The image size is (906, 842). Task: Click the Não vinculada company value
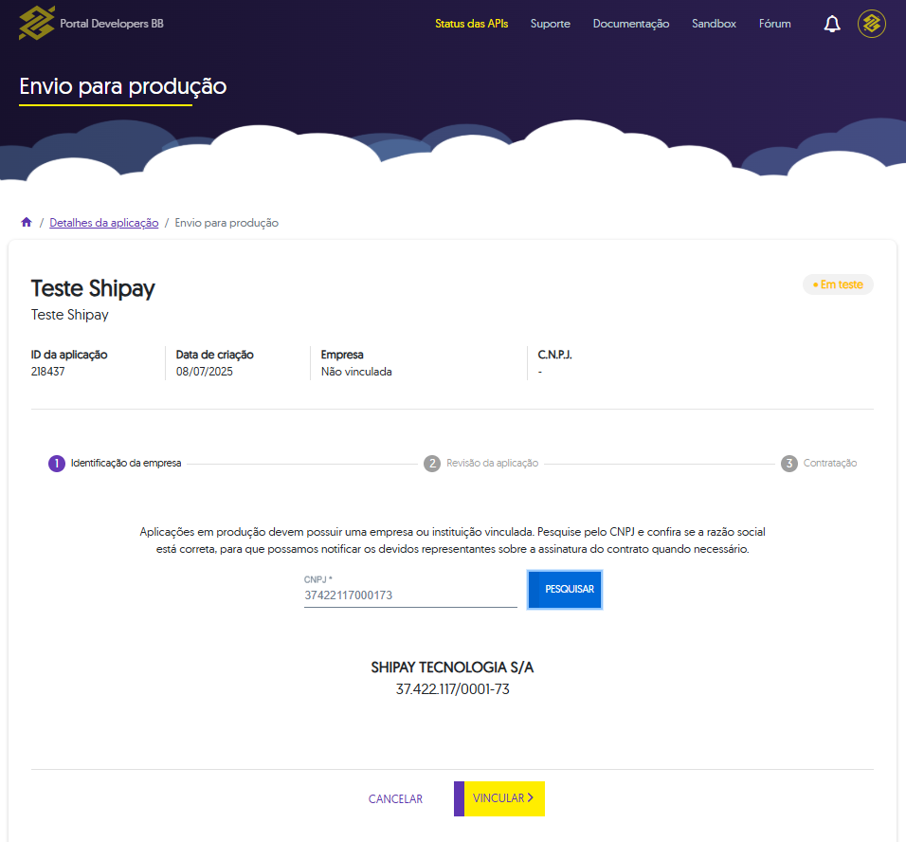(356, 372)
